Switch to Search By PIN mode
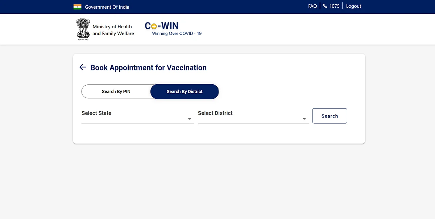 (x=116, y=92)
